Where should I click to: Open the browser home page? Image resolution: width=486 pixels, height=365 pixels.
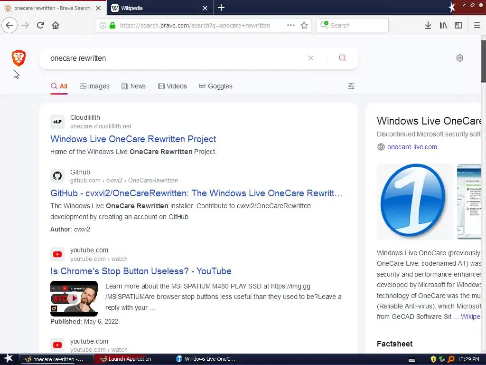tap(56, 25)
